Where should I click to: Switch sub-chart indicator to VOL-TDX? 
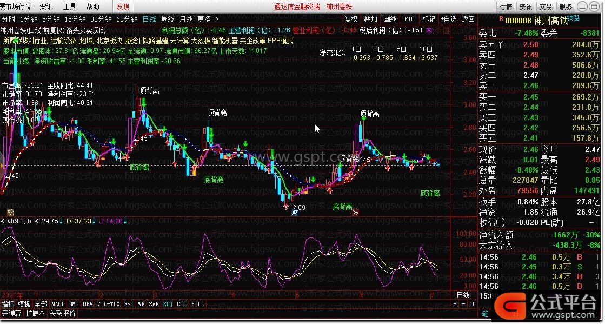[x=109, y=305]
